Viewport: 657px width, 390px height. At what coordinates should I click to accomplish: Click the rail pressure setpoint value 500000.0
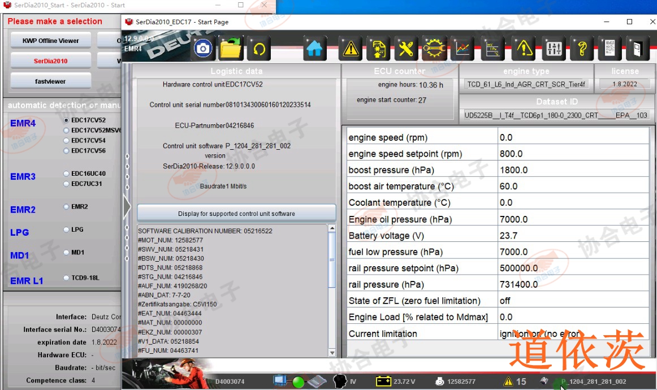click(x=518, y=268)
